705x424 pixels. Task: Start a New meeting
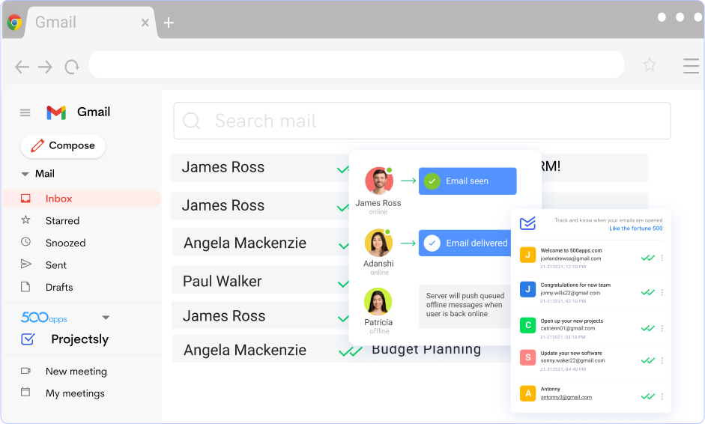tap(76, 372)
